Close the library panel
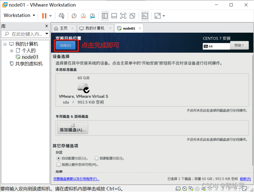Screen dimensions: 254x192 47,26
